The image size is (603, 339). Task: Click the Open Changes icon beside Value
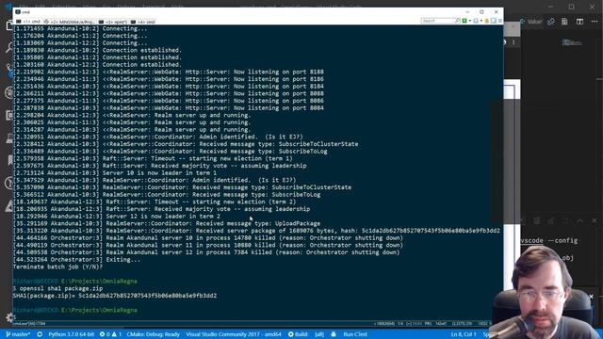pos(550,22)
